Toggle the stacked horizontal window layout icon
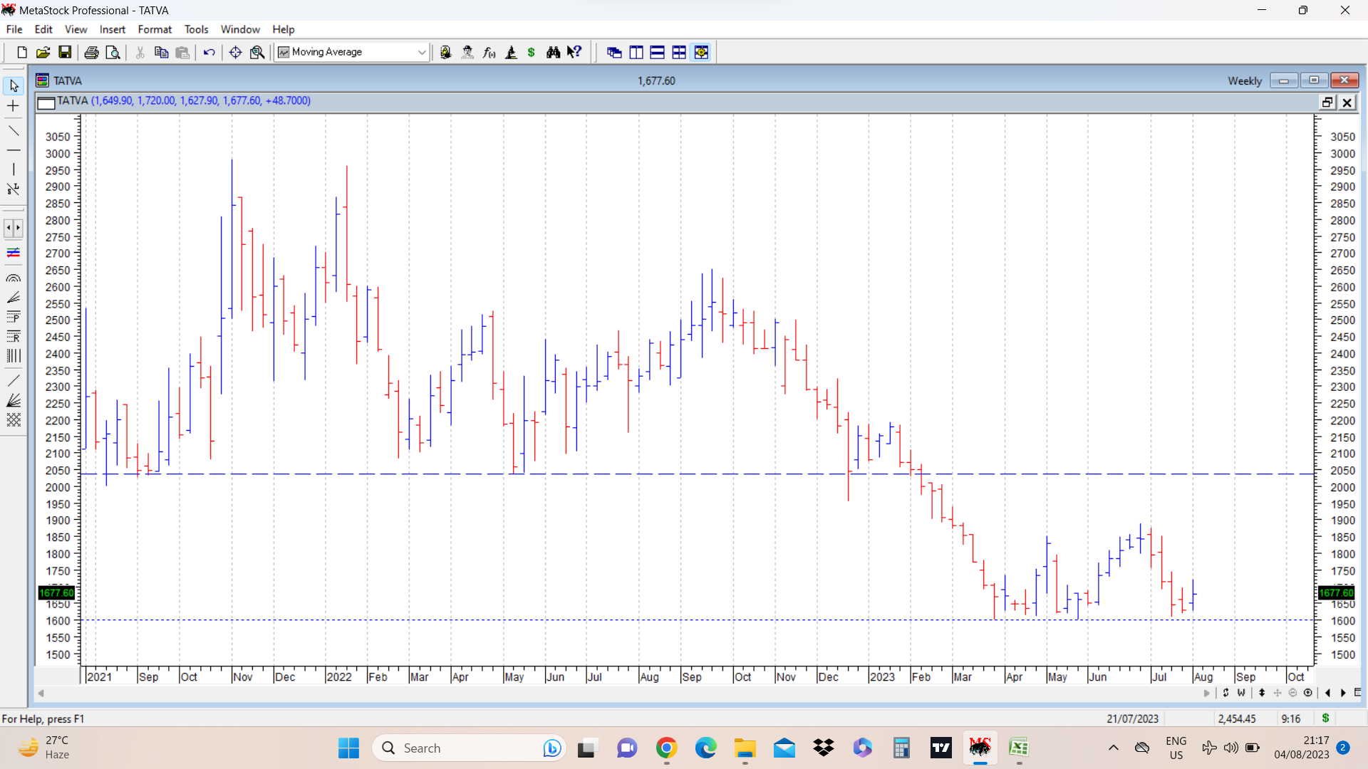Screen dimensions: 1368x769 click(658, 52)
